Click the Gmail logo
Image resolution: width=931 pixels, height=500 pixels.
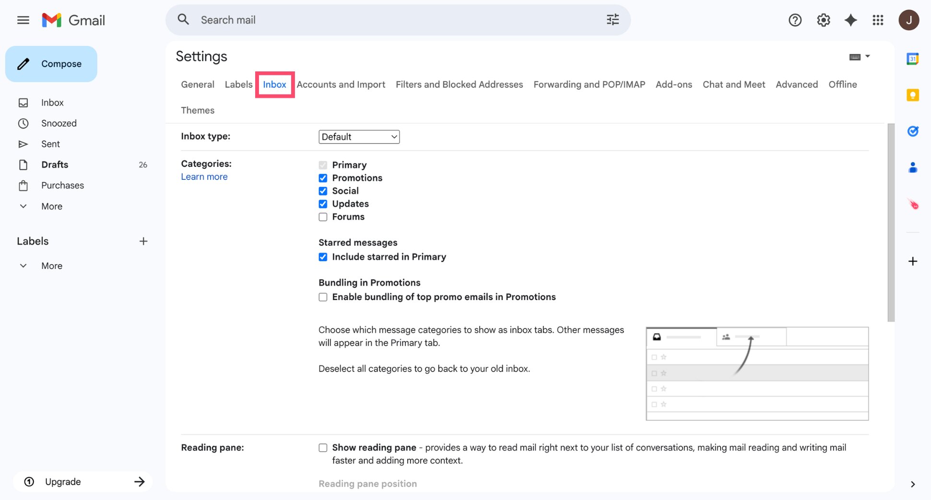click(73, 20)
